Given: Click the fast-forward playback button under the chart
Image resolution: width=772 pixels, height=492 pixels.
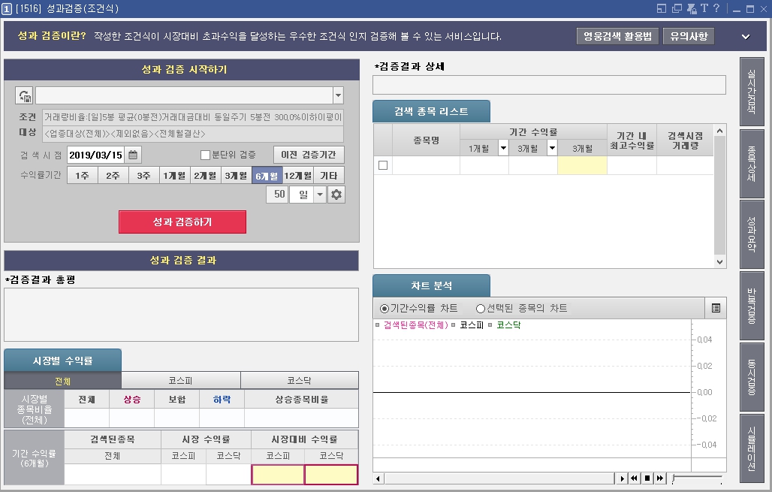Looking at the screenshot, I should pos(660,478).
